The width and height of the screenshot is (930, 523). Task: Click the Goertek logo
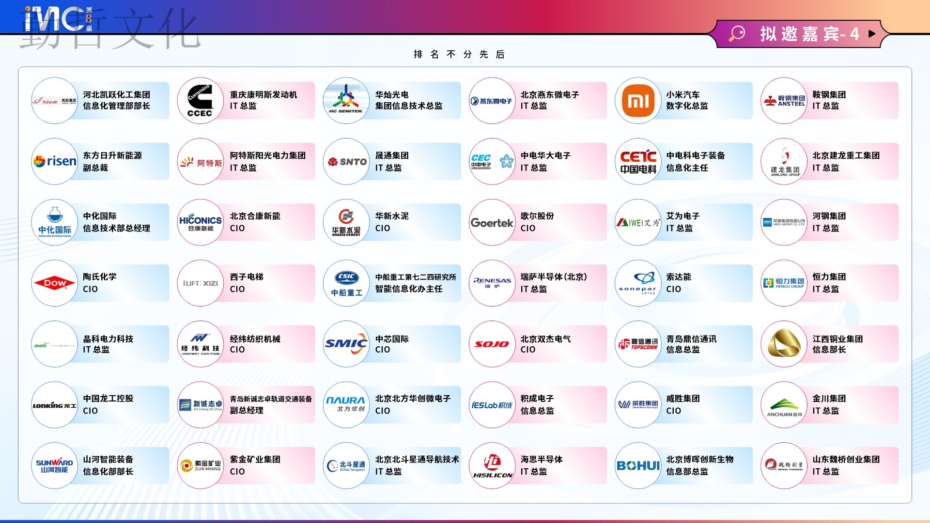click(x=492, y=223)
